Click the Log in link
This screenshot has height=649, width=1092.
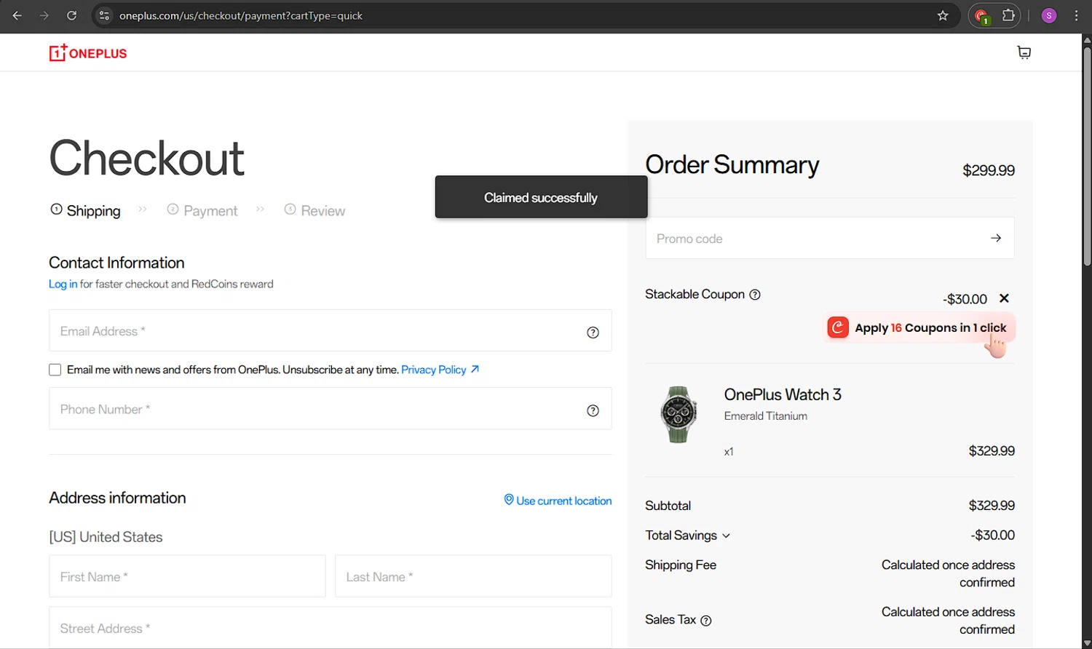63,284
